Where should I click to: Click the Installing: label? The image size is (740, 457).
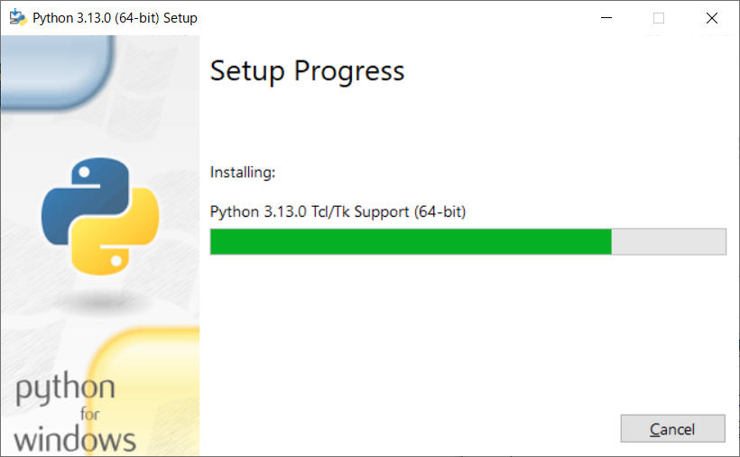point(243,173)
